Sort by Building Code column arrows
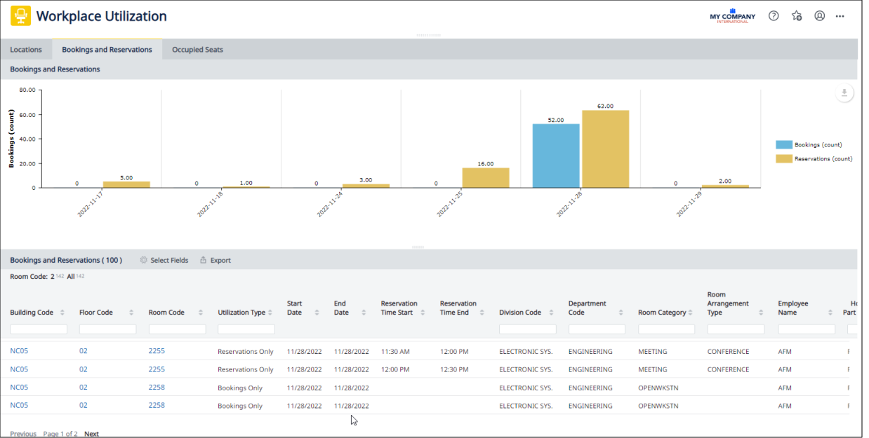Image resolution: width=869 pixels, height=438 pixels. coord(62,313)
